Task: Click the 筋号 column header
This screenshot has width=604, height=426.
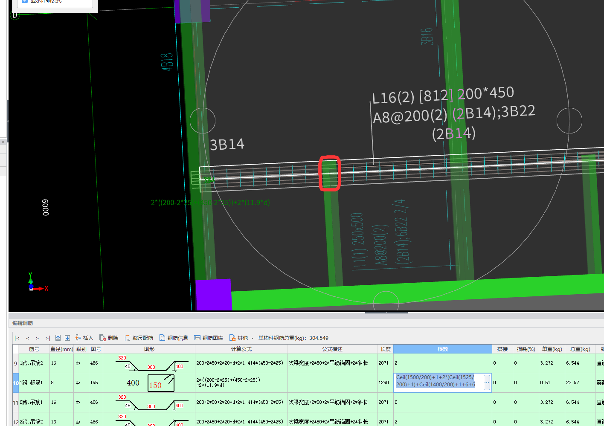Action: [34, 349]
